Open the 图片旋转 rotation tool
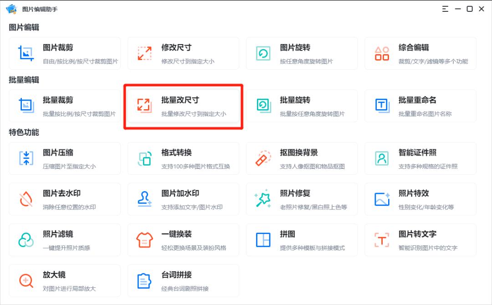Screen dimensions: 492x305 coord(301,53)
